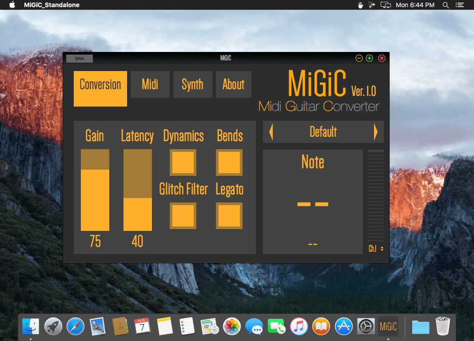This screenshot has width=474, height=341.
Task: Click the display mirroring menu bar icon
Action: pyautogui.click(x=386, y=5)
